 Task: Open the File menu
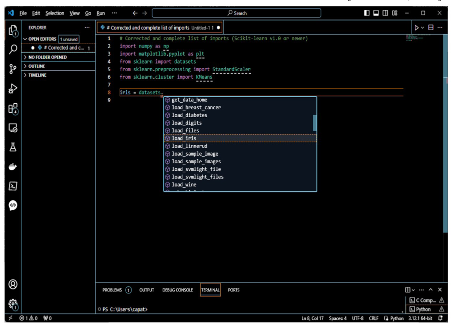coord(23,13)
